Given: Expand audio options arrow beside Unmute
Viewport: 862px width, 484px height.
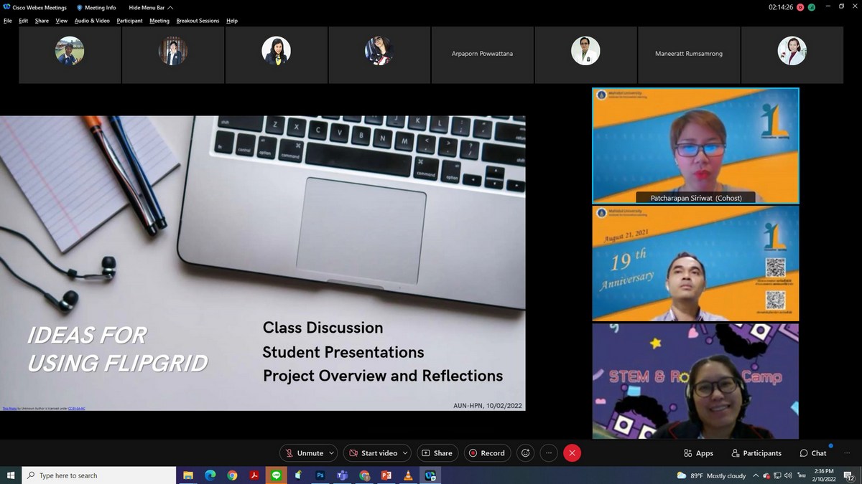Looking at the screenshot, I should pos(331,453).
